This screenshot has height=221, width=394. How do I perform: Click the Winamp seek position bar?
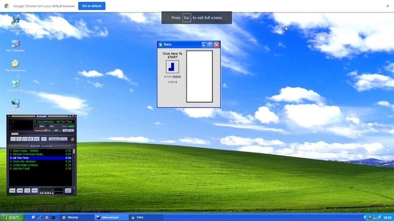tap(42, 134)
